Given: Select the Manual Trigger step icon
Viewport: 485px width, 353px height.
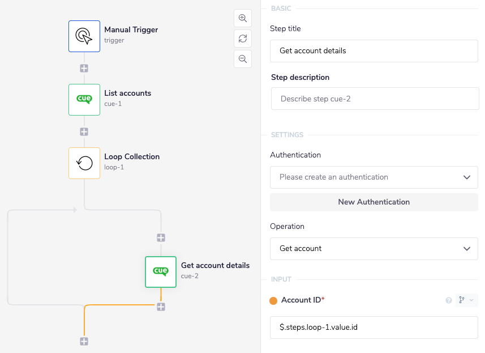Looking at the screenshot, I should [x=84, y=36].
